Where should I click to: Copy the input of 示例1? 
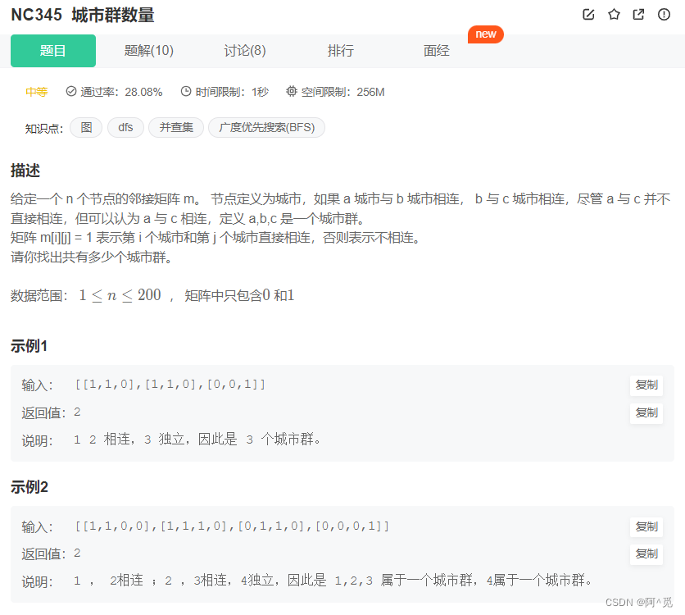[x=646, y=385]
